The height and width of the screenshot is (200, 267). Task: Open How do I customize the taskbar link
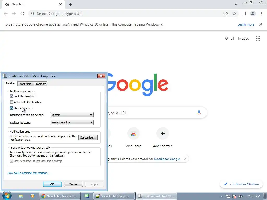click(28, 173)
